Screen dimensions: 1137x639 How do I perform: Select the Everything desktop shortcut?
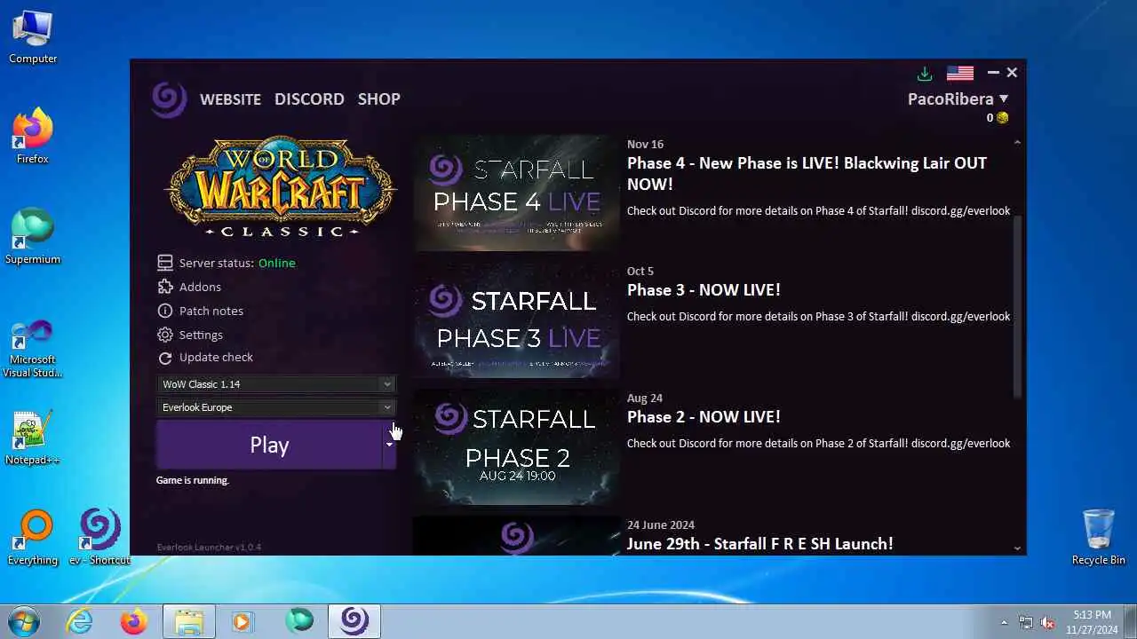(33, 538)
